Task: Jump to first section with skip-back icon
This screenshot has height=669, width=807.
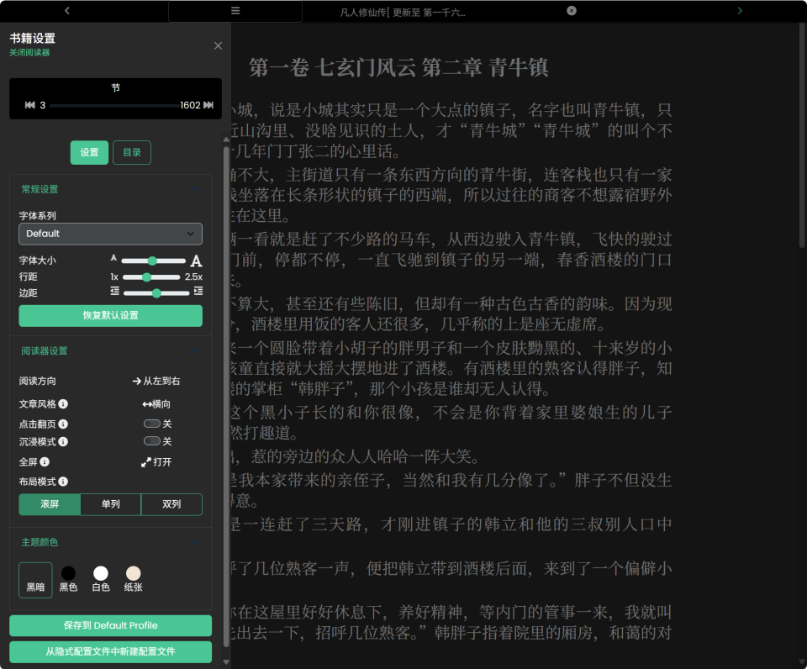Action: click(30, 105)
